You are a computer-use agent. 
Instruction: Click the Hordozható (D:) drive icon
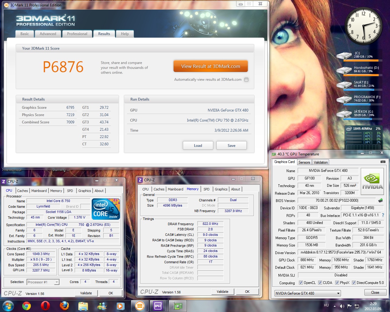click(x=344, y=71)
